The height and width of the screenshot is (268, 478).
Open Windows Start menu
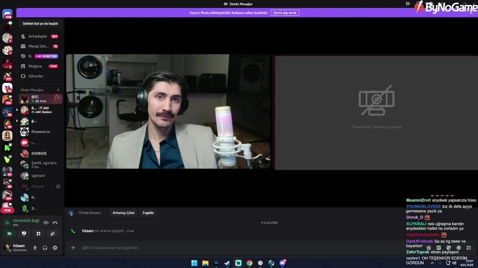pyautogui.click(x=194, y=263)
